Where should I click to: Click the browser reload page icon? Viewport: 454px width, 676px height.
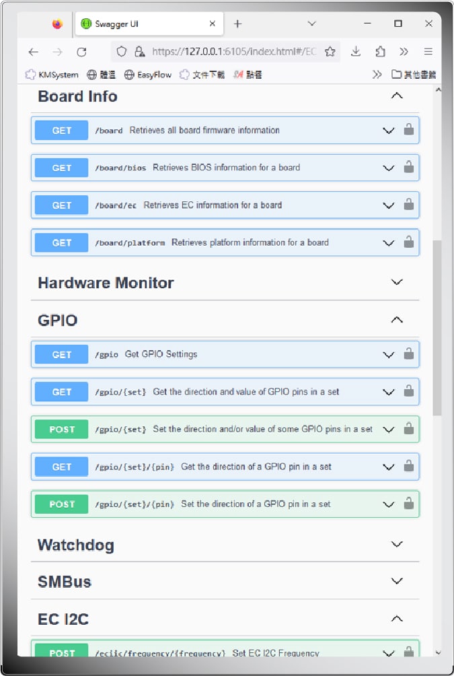(x=81, y=52)
